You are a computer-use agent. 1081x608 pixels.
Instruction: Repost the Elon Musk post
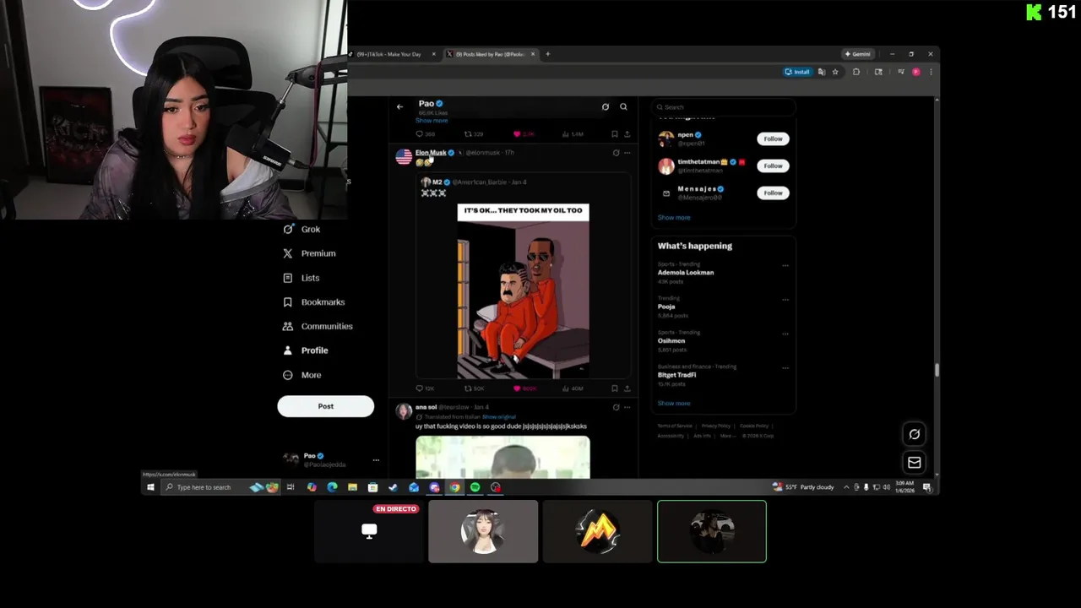[x=474, y=388]
